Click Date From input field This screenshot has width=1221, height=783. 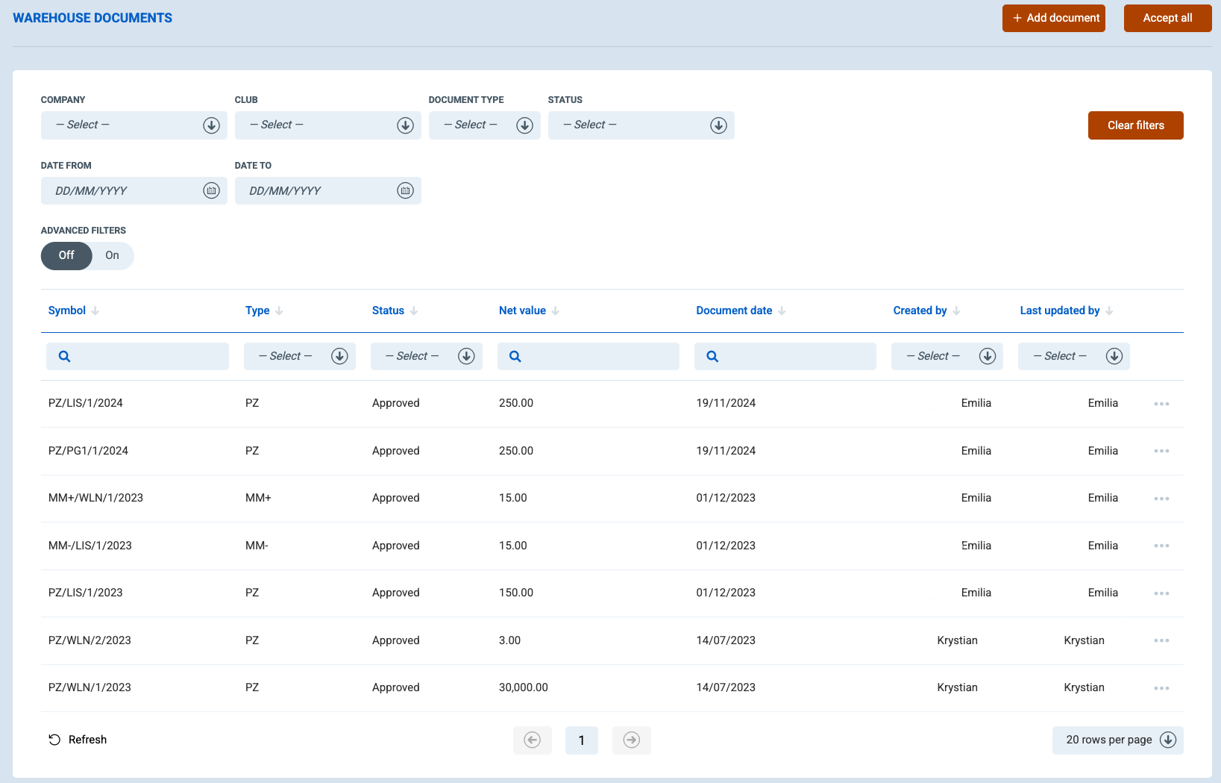coord(134,191)
